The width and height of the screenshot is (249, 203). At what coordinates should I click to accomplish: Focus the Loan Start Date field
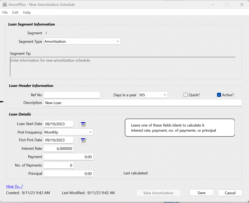(x=58, y=124)
